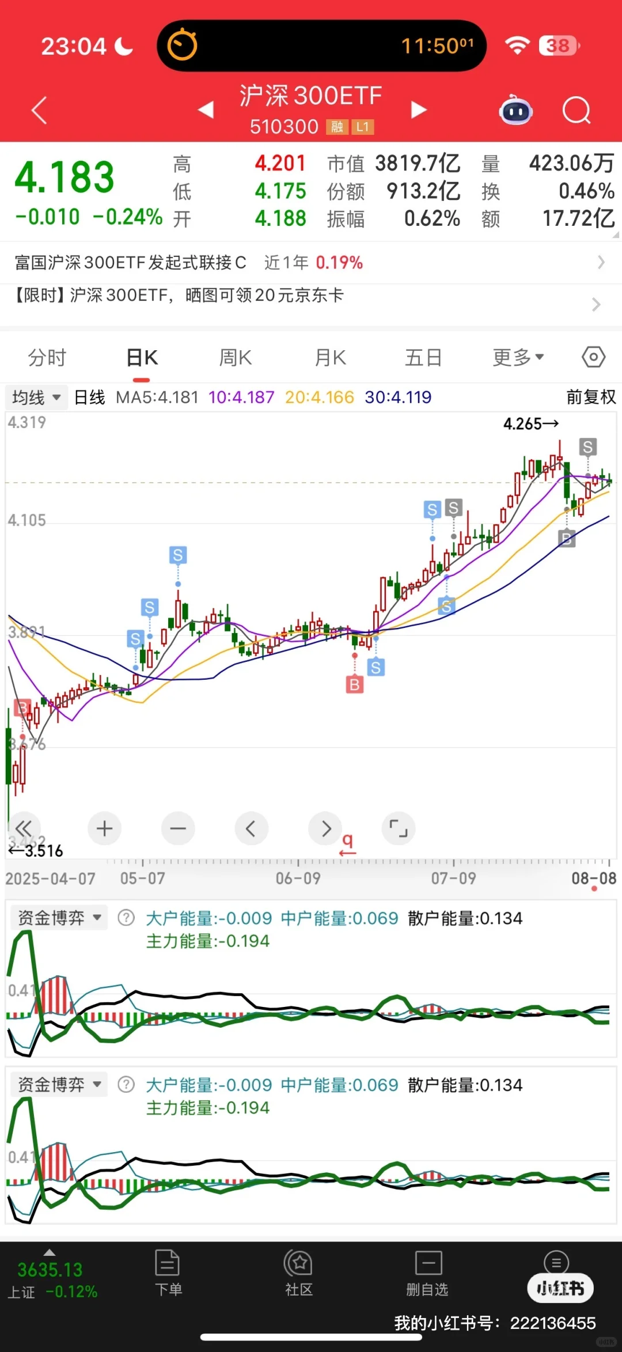This screenshot has width=622, height=1352.
Task: Expand 富国沪深300ETF fund row chevron
Action: click(601, 262)
